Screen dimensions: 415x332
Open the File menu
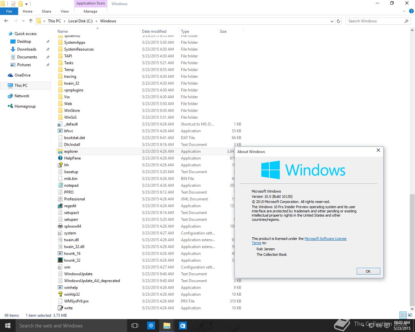pos(9,11)
